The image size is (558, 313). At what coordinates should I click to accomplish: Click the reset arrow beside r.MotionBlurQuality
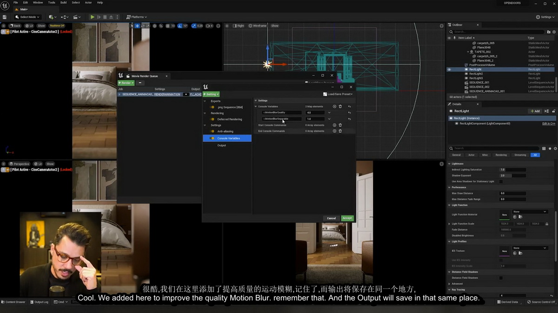point(349,113)
